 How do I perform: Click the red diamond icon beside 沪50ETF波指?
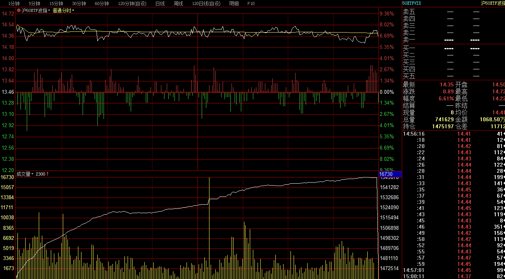(x=19, y=11)
